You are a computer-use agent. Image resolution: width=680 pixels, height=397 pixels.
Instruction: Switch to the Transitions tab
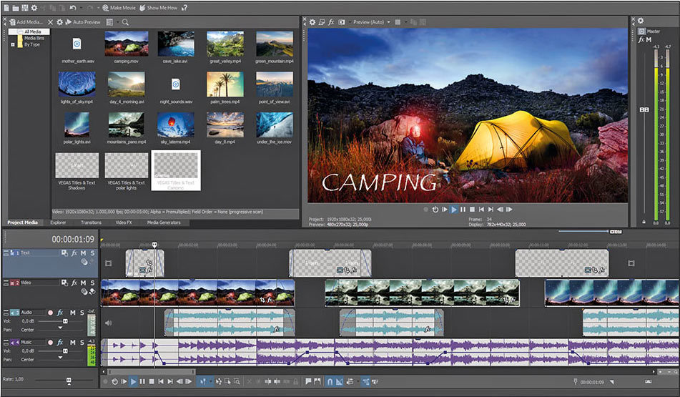90,222
